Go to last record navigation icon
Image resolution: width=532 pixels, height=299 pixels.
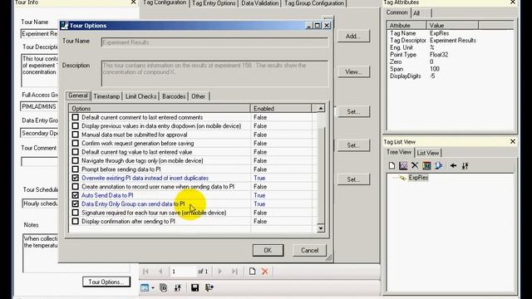click(234, 272)
